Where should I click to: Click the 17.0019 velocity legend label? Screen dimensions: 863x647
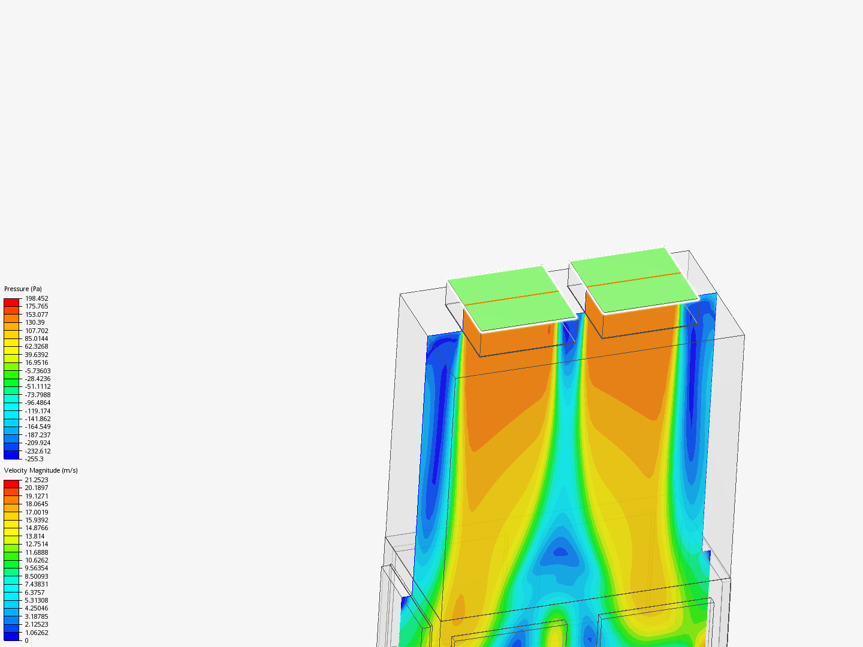pos(37,512)
